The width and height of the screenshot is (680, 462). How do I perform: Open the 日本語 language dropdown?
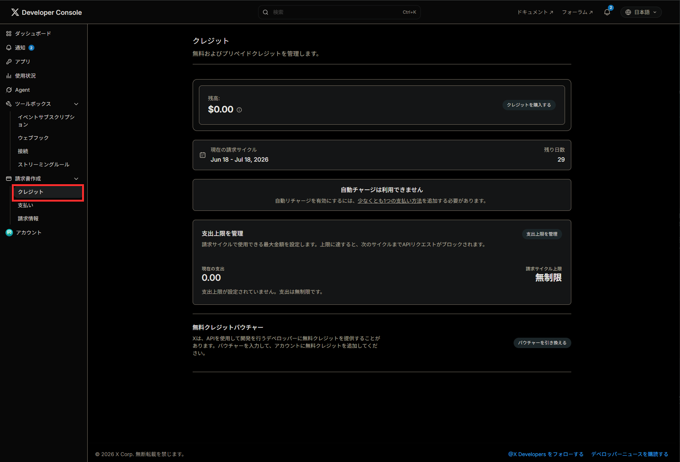click(641, 12)
